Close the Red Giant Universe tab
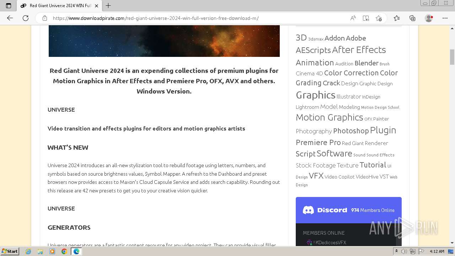 tap(96, 6)
